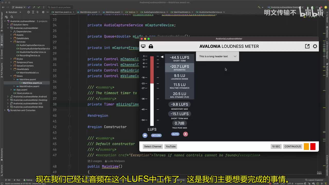Viewport: 329px width, 185px height.
Task: Click the -9.8 LUFS momentary max value
Action: tap(180, 104)
